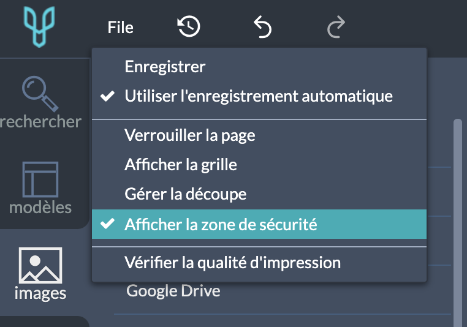Open the version history clock icon
The image size is (467, 327).
[x=189, y=27]
